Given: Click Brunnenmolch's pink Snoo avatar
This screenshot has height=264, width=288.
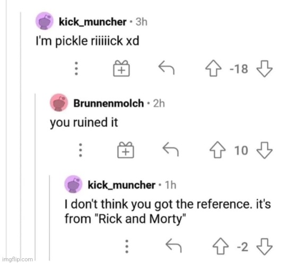Looking at the screenshot, I should click(59, 103).
